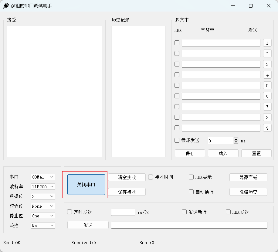This screenshot has width=278, height=252.
Task: Tick the HEX checkbox for row 7
Action: click(x=177, y=107)
